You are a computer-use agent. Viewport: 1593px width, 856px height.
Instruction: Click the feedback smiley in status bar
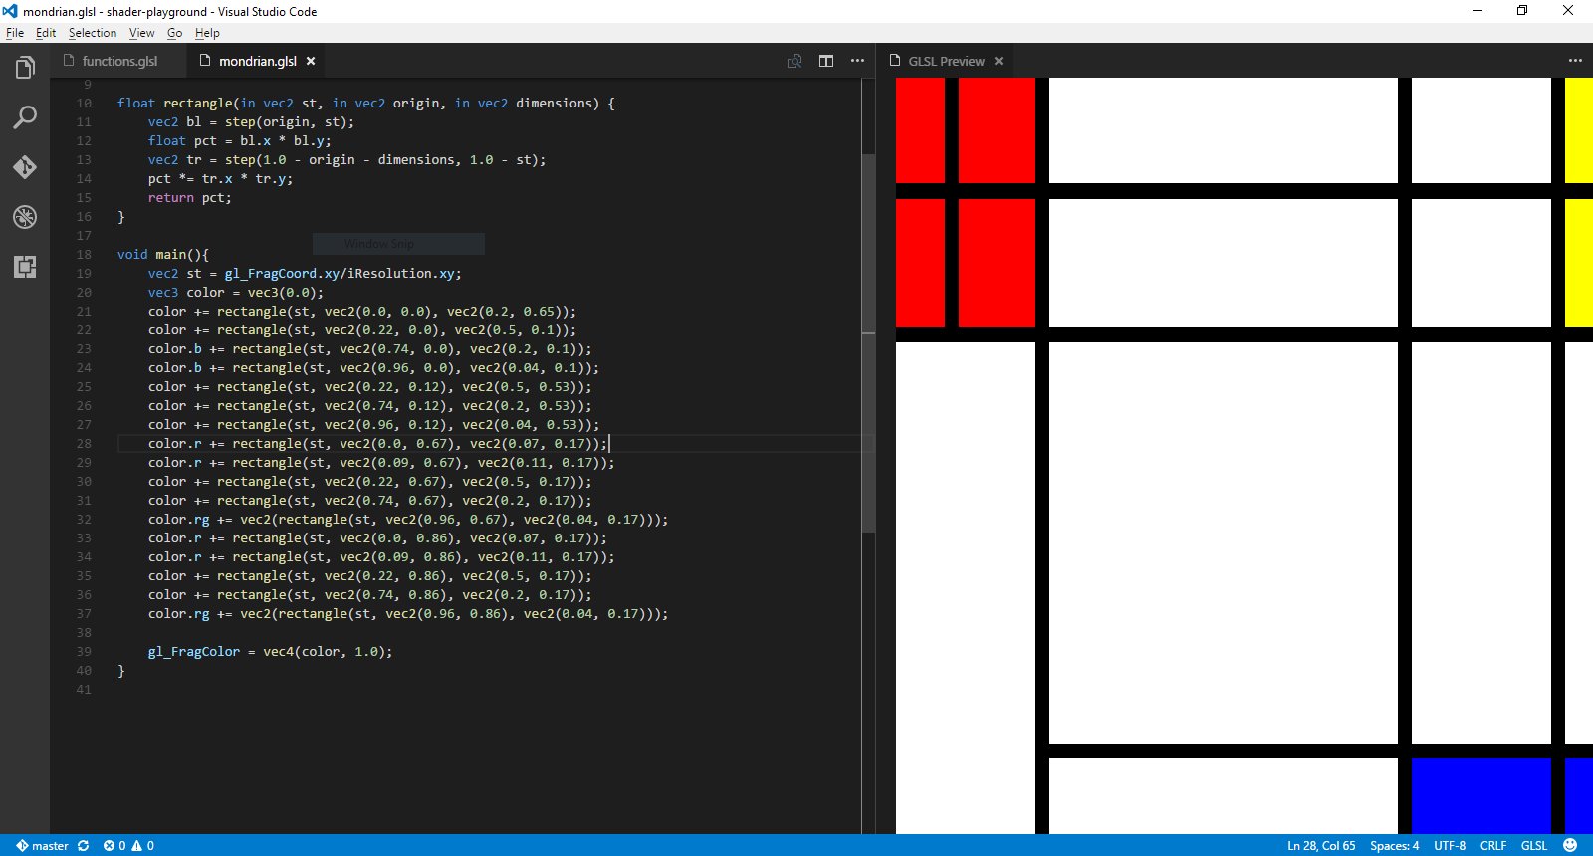pyautogui.click(x=1570, y=846)
